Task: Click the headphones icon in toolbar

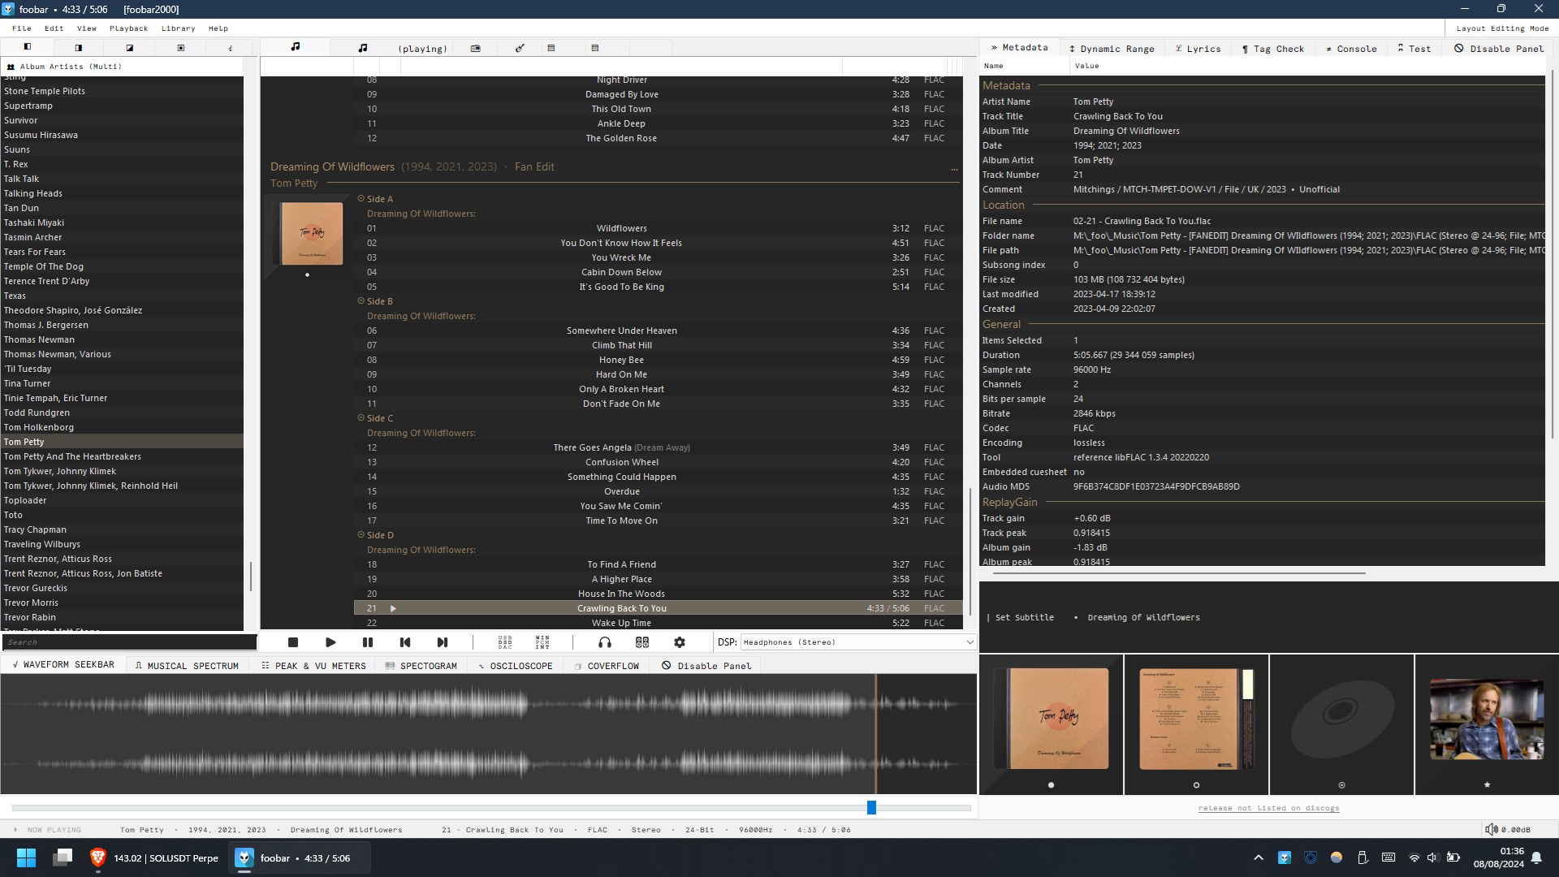Action: click(605, 642)
